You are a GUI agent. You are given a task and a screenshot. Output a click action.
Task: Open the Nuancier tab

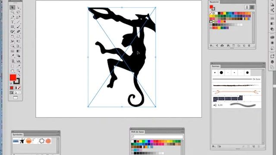pos(214,2)
